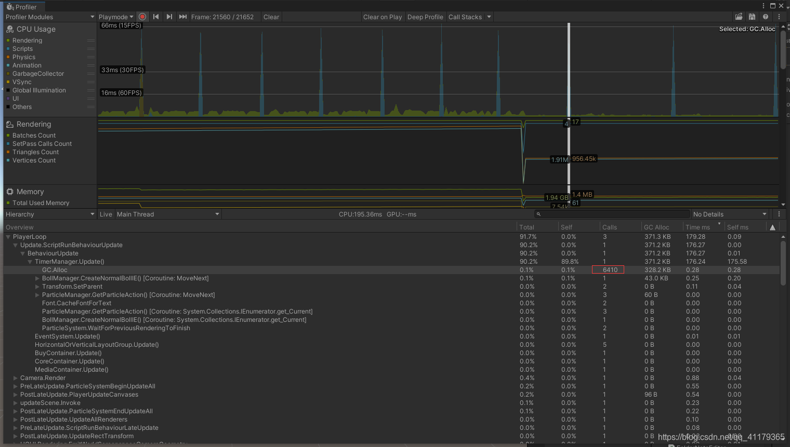The width and height of the screenshot is (790, 447).
Task: Grab the Rendering category reorder handle
Action: (x=91, y=40)
